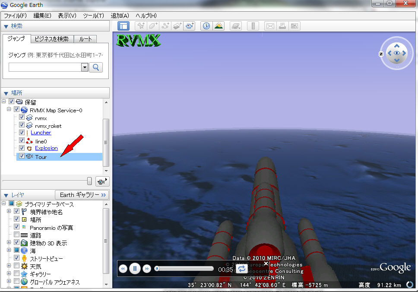The image size is (418, 292).
Task: Open the Luncher place link
Action: pyautogui.click(x=41, y=133)
